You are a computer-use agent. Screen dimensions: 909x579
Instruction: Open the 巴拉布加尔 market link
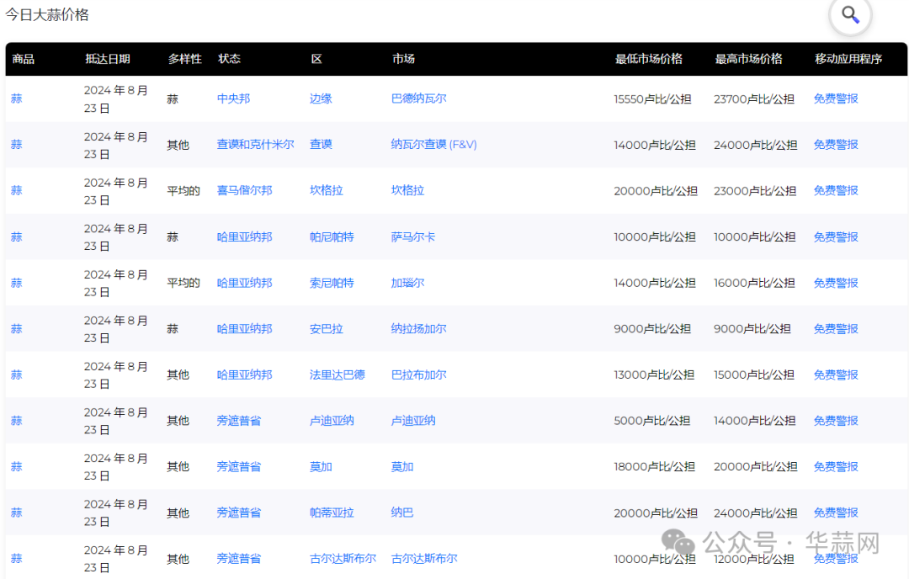pos(418,374)
